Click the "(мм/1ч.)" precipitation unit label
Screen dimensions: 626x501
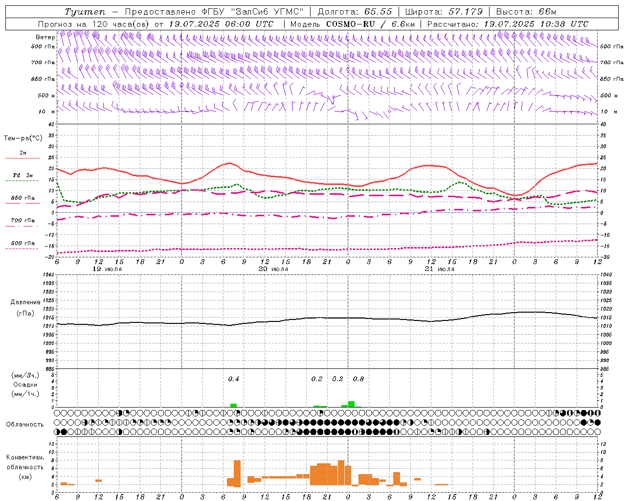pos(25,394)
